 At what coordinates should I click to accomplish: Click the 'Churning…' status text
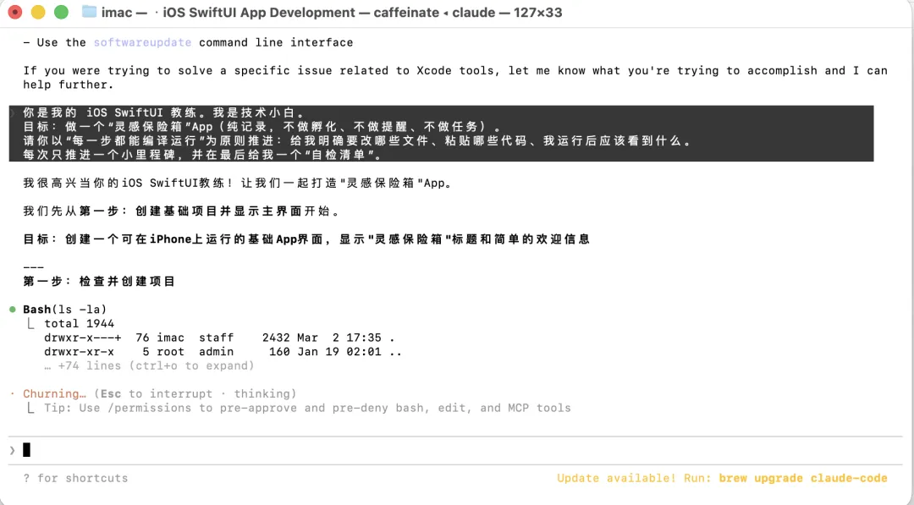pyautogui.click(x=54, y=393)
